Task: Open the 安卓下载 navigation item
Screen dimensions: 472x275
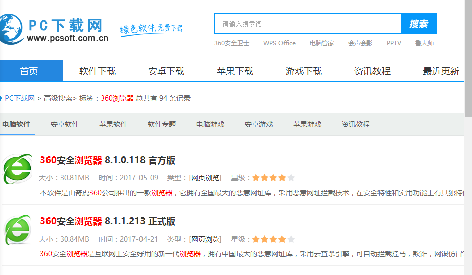Action: pos(166,71)
